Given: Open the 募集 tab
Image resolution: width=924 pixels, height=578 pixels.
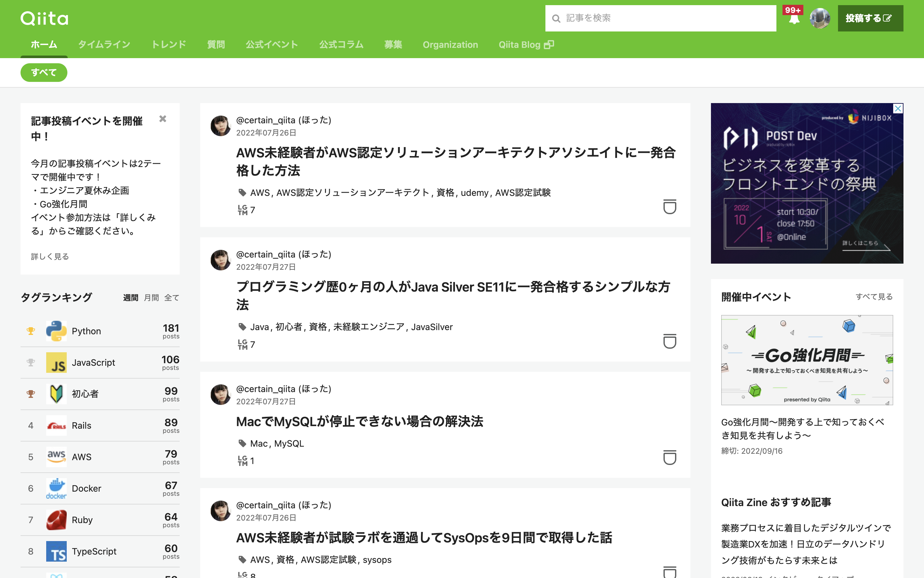Looking at the screenshot, I should tap(393, 45).
